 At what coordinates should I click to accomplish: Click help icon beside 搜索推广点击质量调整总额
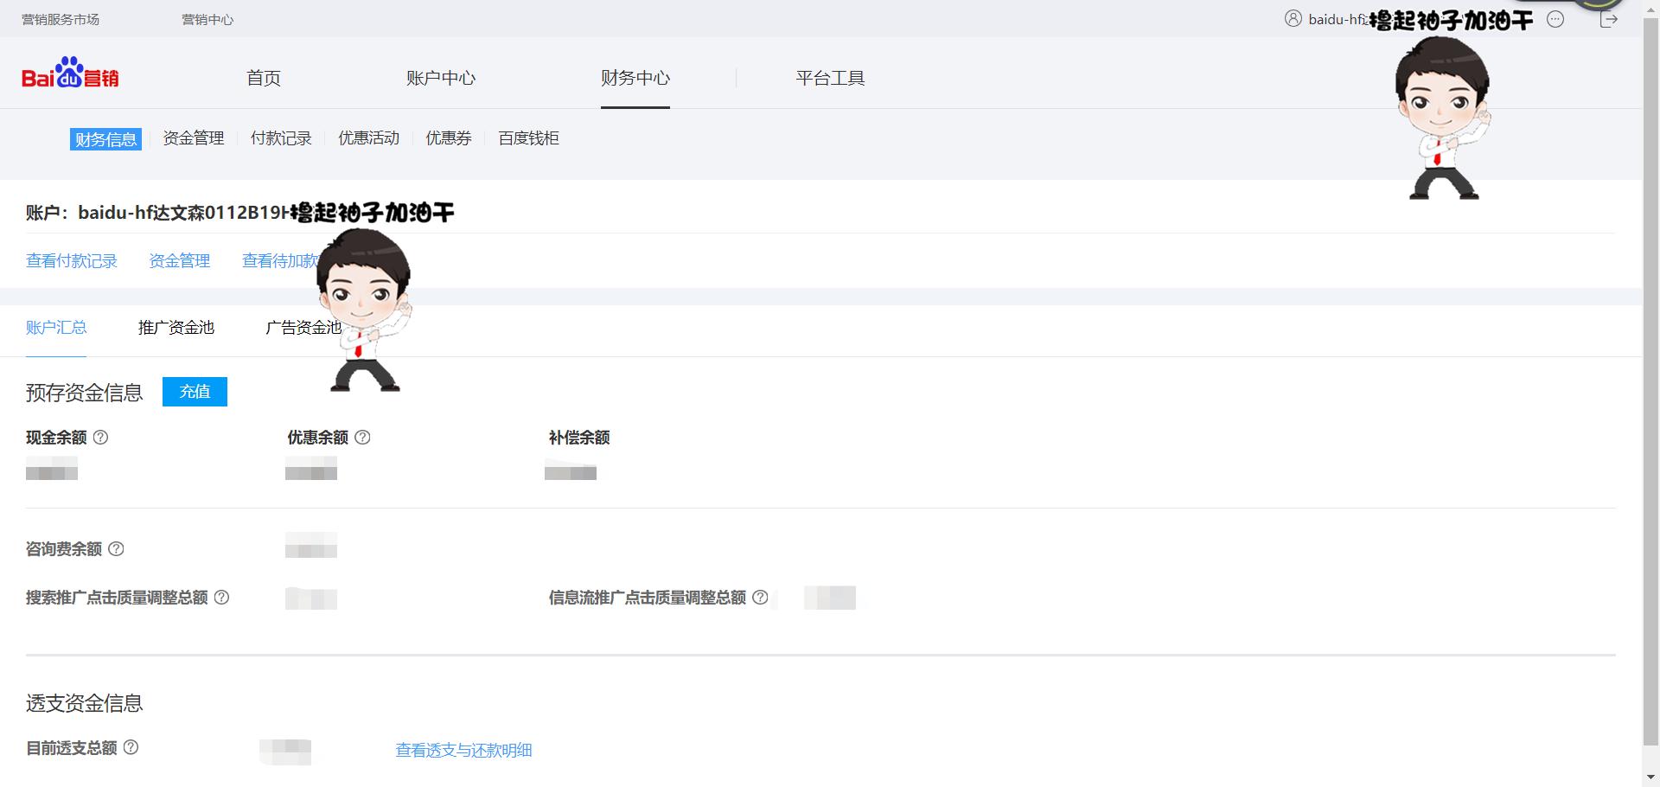[222, 598]
